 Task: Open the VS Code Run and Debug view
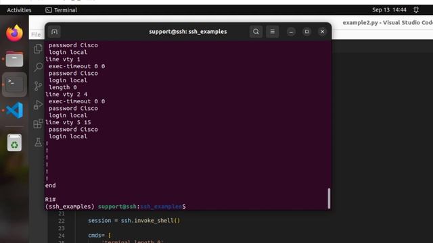coord(38,105)
